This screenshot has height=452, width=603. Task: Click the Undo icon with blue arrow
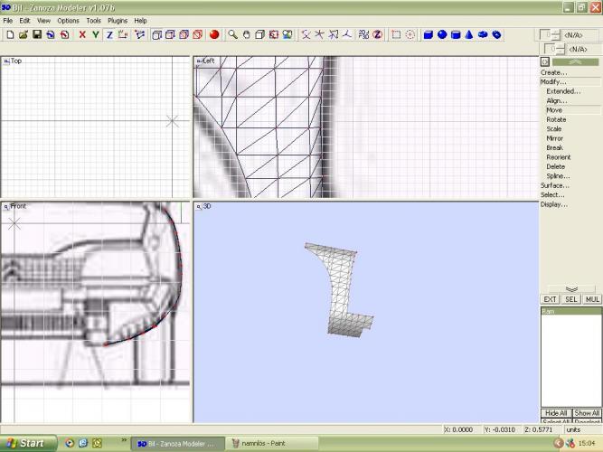click(x=51, y=35)
